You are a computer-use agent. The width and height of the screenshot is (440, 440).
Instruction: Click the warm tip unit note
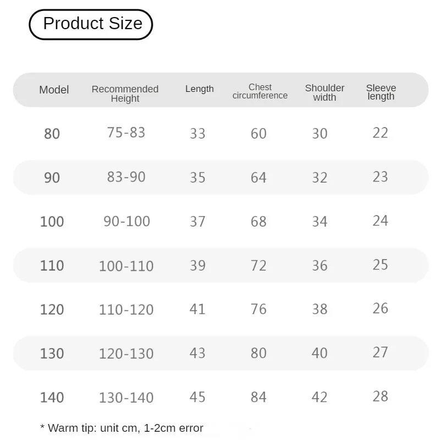122,428
